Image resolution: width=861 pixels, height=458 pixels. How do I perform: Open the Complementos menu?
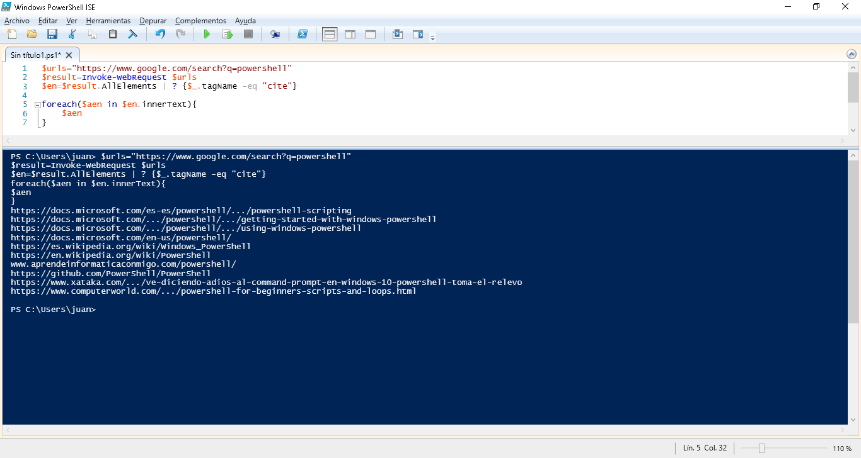[x=200, y=21]
